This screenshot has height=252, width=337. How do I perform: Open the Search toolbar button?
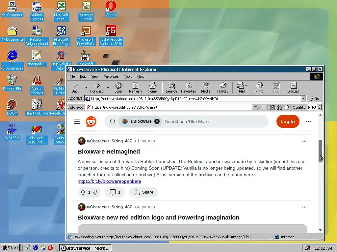click(x=171, y=88)
